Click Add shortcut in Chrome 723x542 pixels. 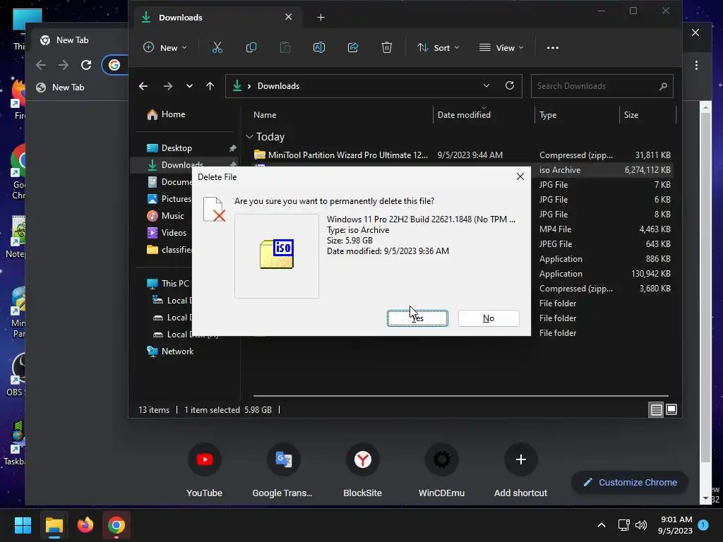point(520,470)
